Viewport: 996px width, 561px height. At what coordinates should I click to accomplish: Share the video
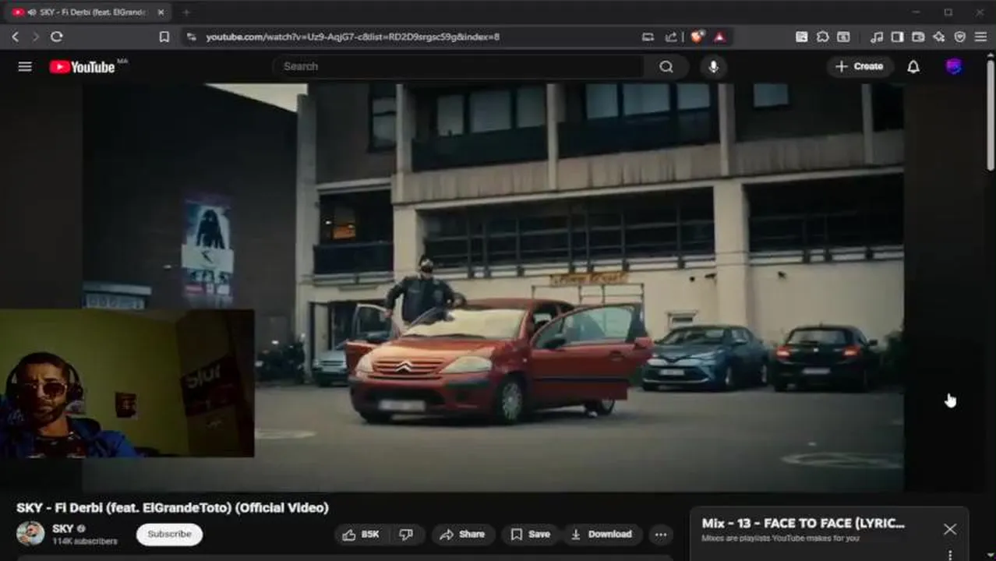pos(462,535)
